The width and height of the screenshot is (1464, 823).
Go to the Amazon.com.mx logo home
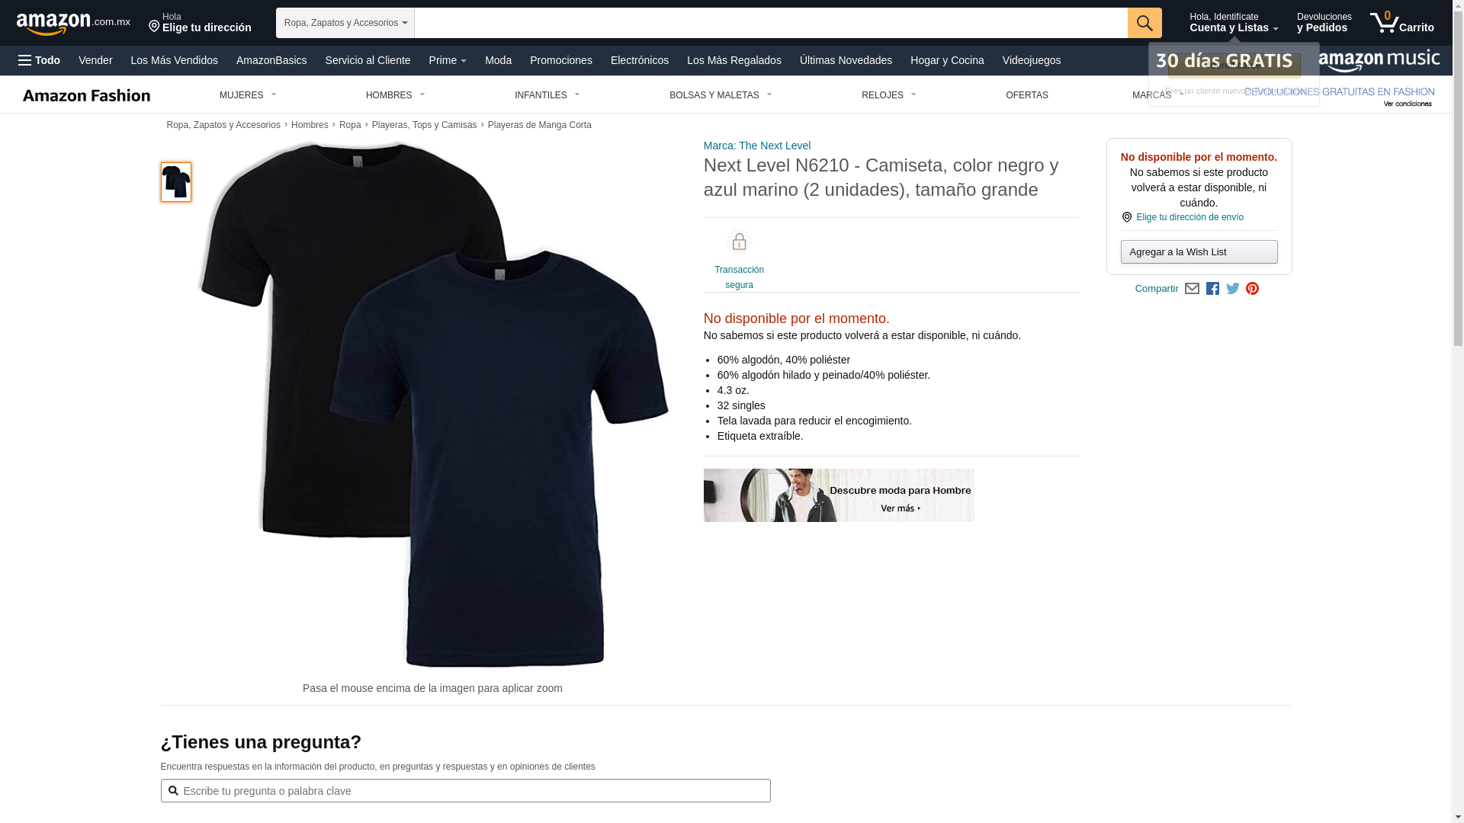[x=73, y=23]
